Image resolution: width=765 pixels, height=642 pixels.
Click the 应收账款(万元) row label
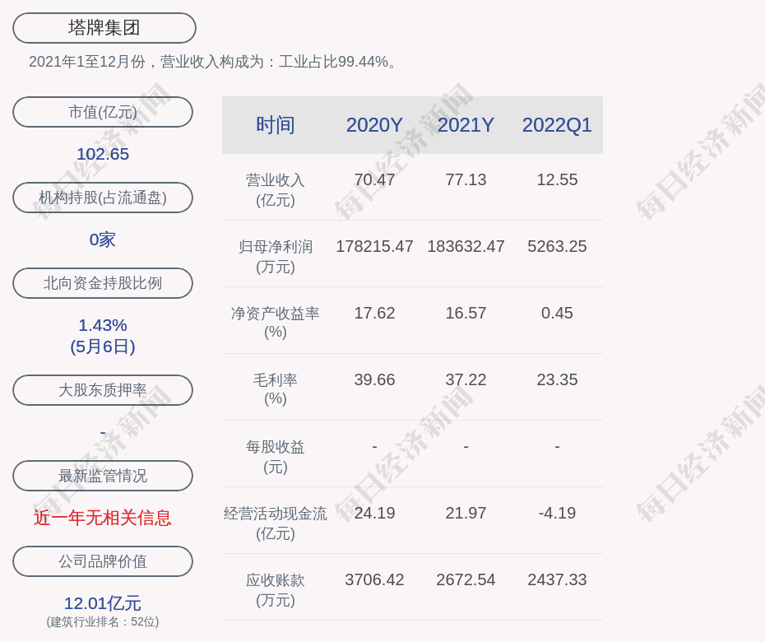tap(276, 590)
